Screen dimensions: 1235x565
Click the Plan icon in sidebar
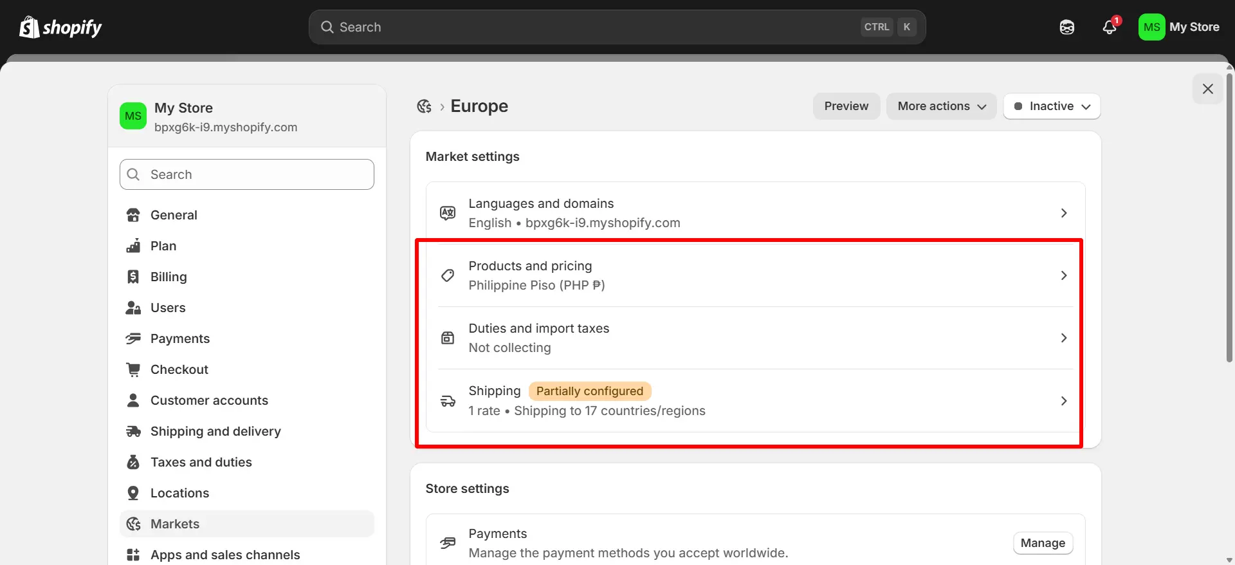tap(133, 246)
